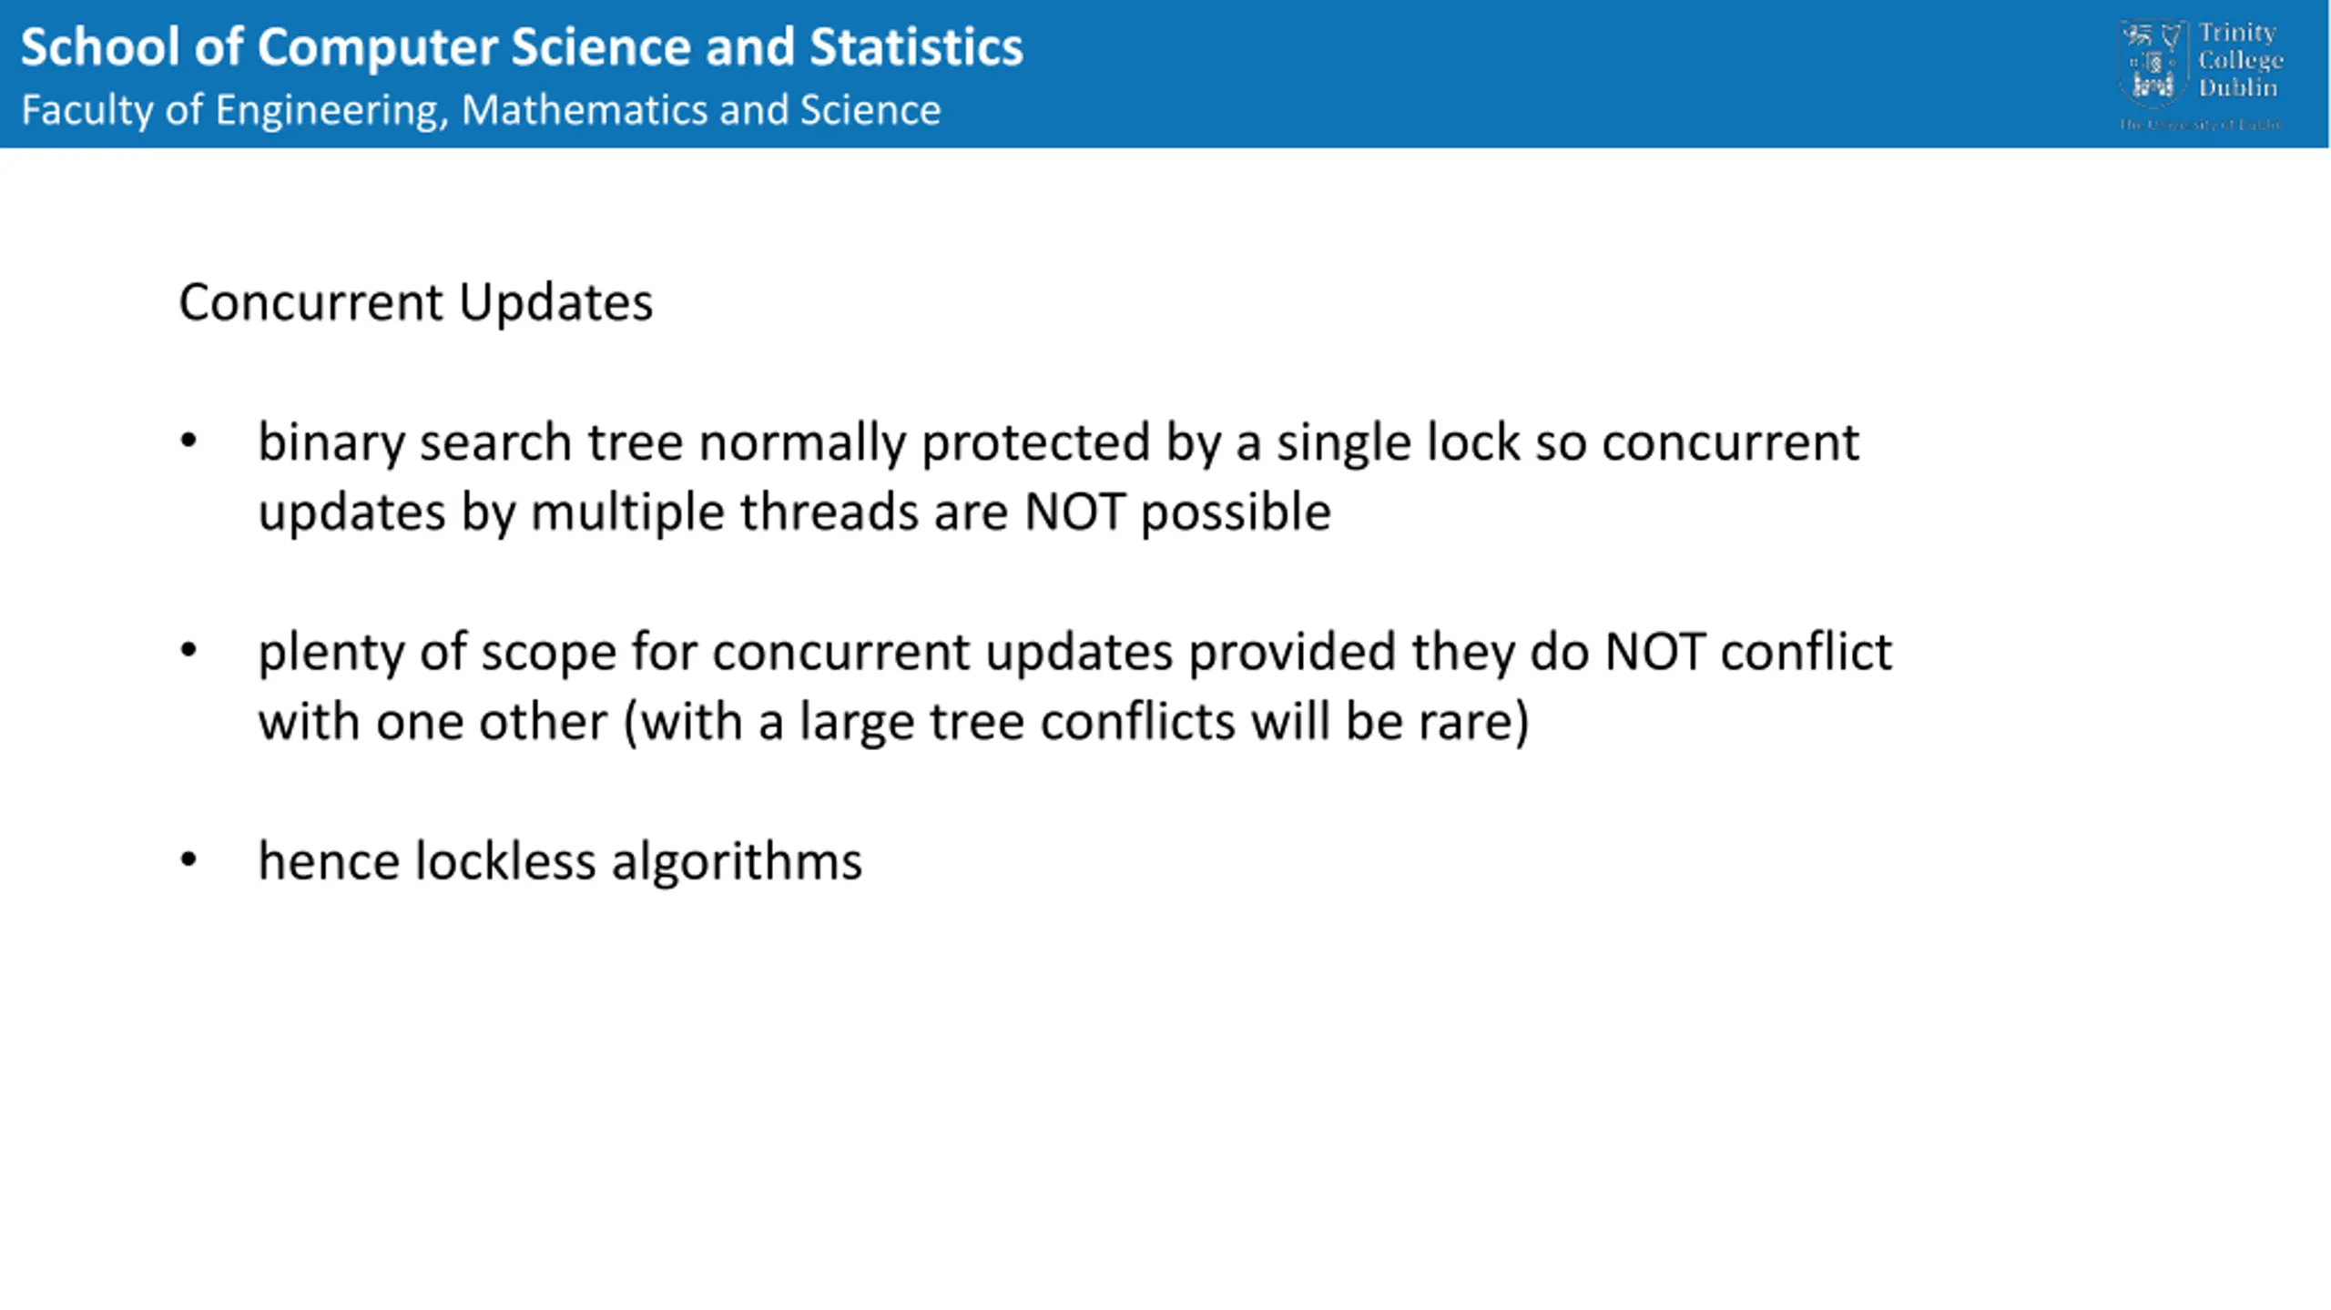Click the 'Concurrent Updates' slide heading
Image resolution: width=2331 pixels, height=1310 pixels.
[415, 302]
